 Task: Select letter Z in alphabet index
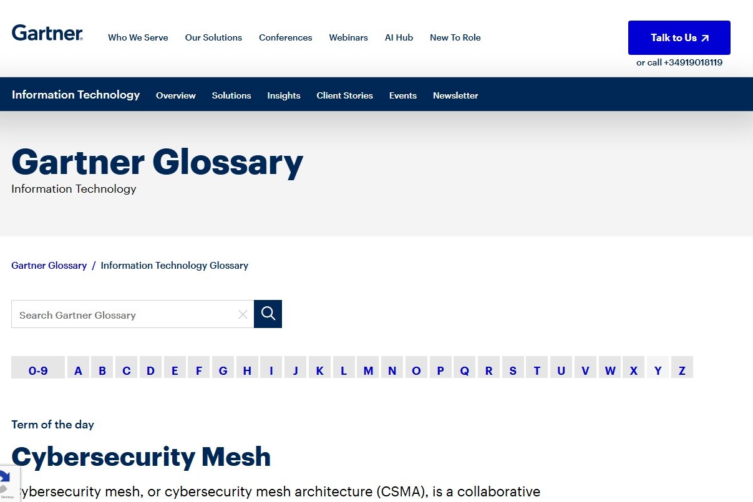click(x=682, y=370)
